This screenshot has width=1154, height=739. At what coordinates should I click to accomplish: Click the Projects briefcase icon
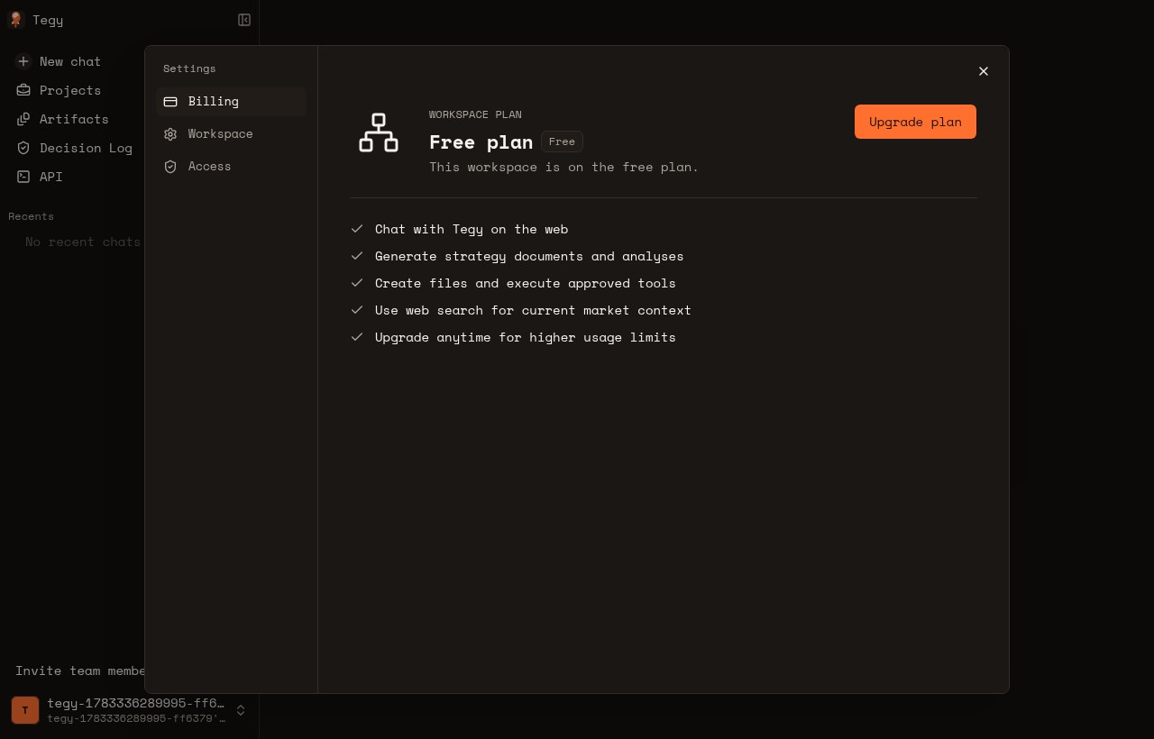(x=23, y=90)
